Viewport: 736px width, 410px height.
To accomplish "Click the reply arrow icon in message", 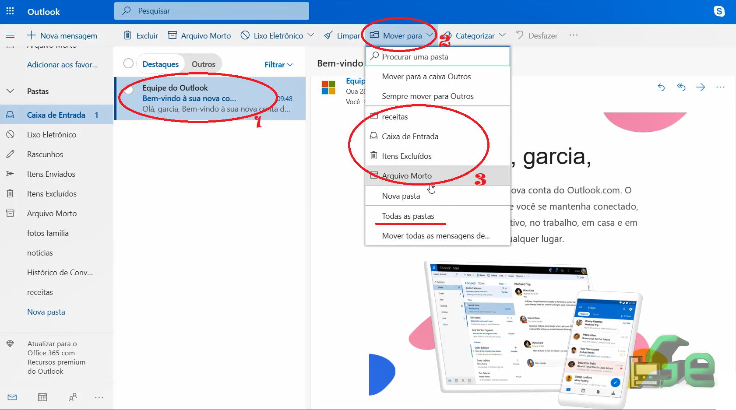I will [x=661, y=87].
